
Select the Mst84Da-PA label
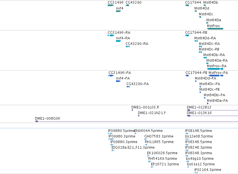217,101
